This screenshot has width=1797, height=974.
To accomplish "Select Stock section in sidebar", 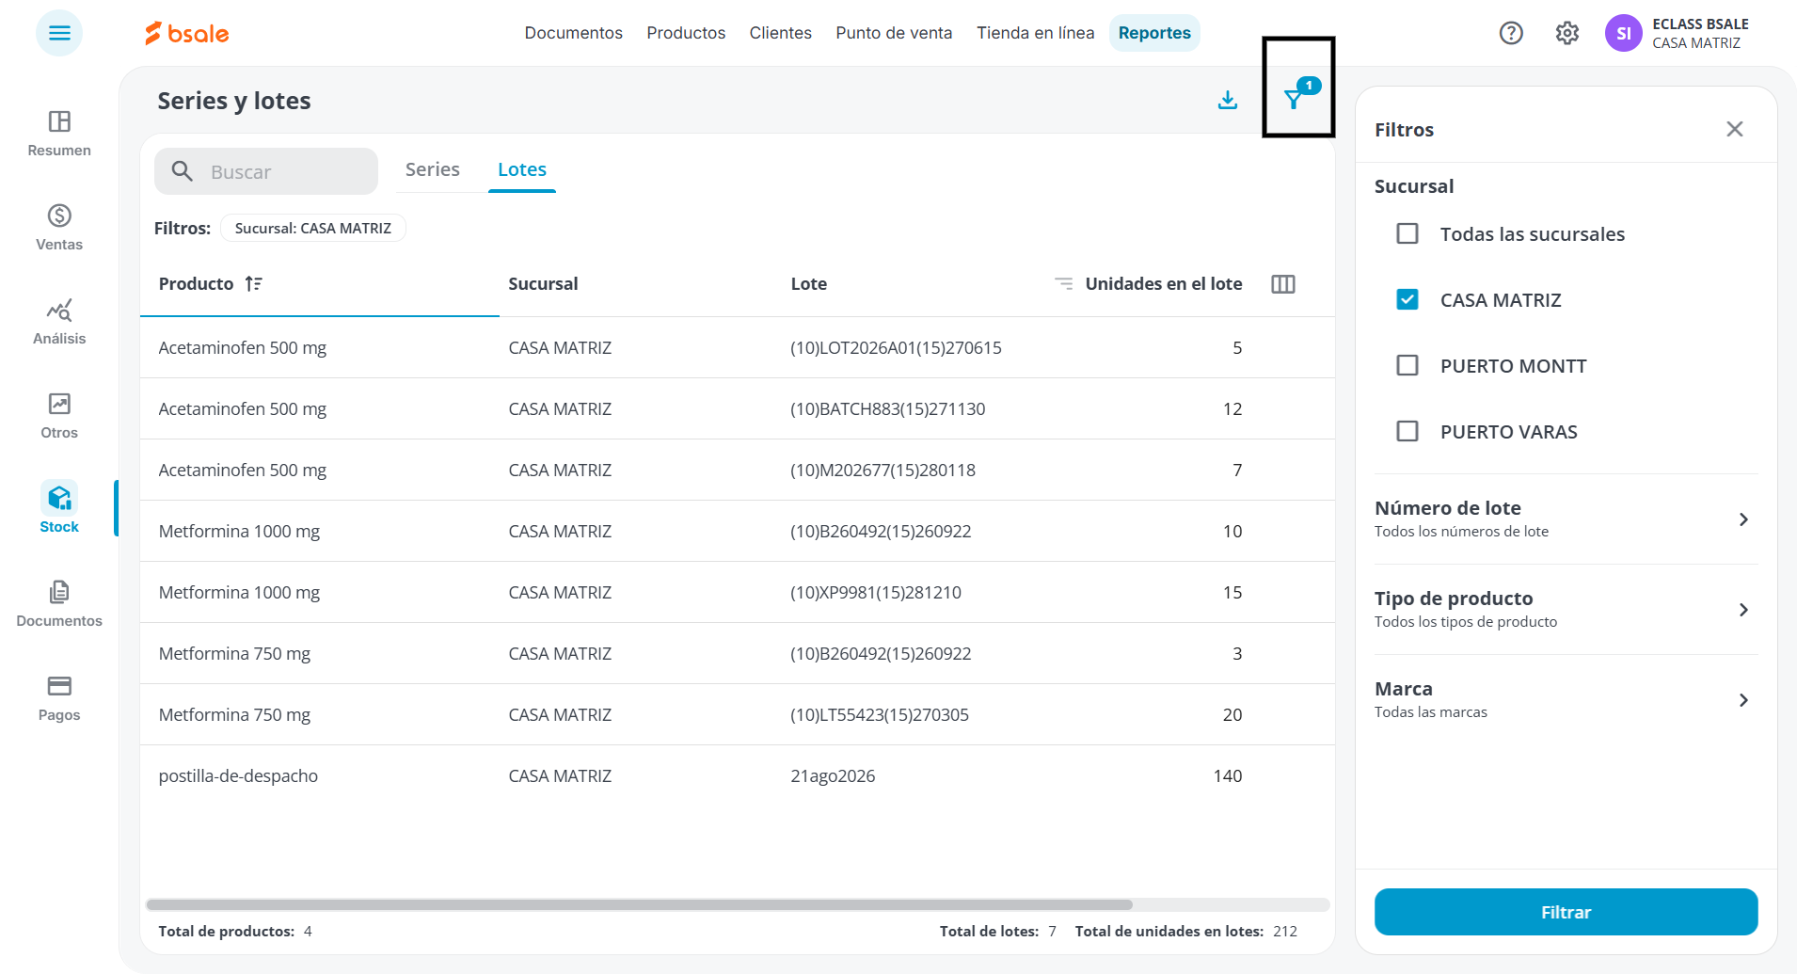I will tap(59, 508).
